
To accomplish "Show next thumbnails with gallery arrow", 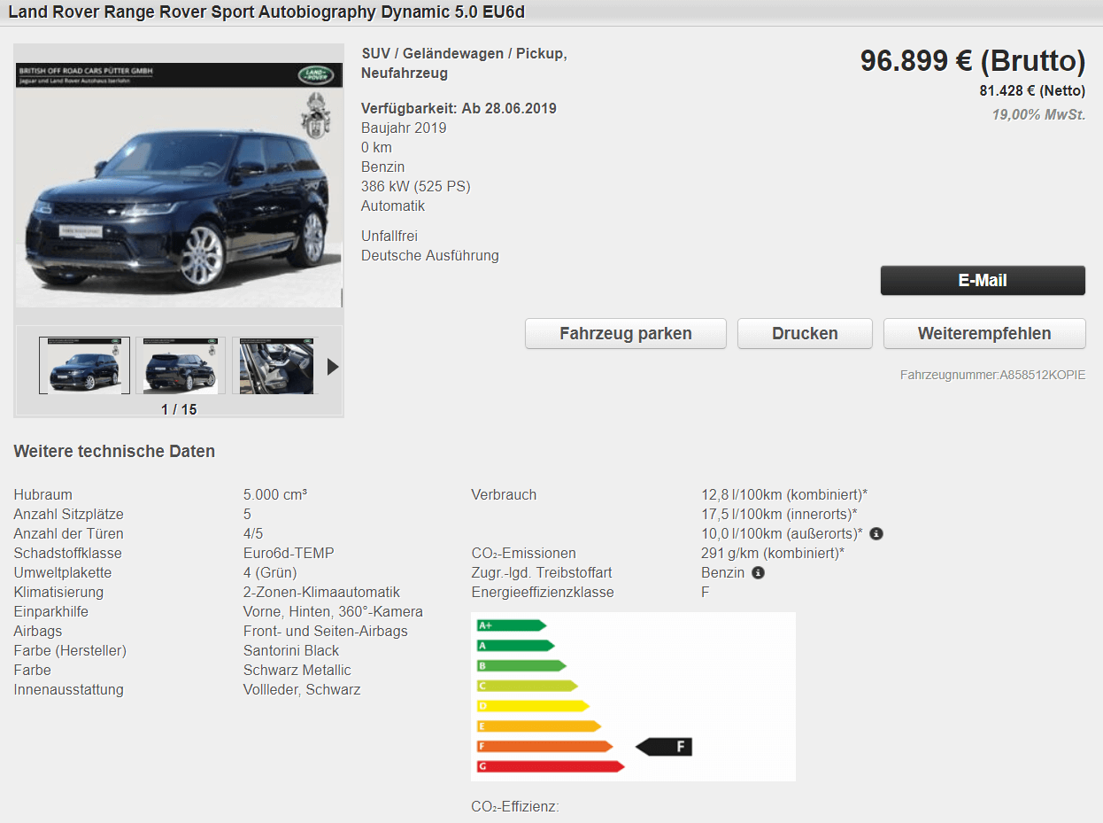I will 333,367.
